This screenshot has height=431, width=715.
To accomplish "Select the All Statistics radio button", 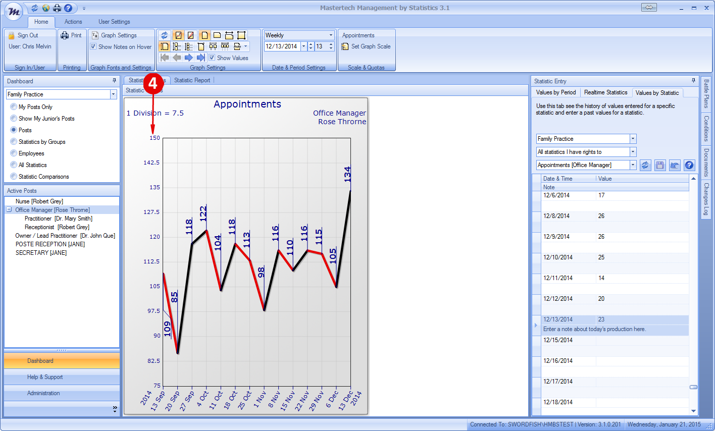I will [14, 165].
